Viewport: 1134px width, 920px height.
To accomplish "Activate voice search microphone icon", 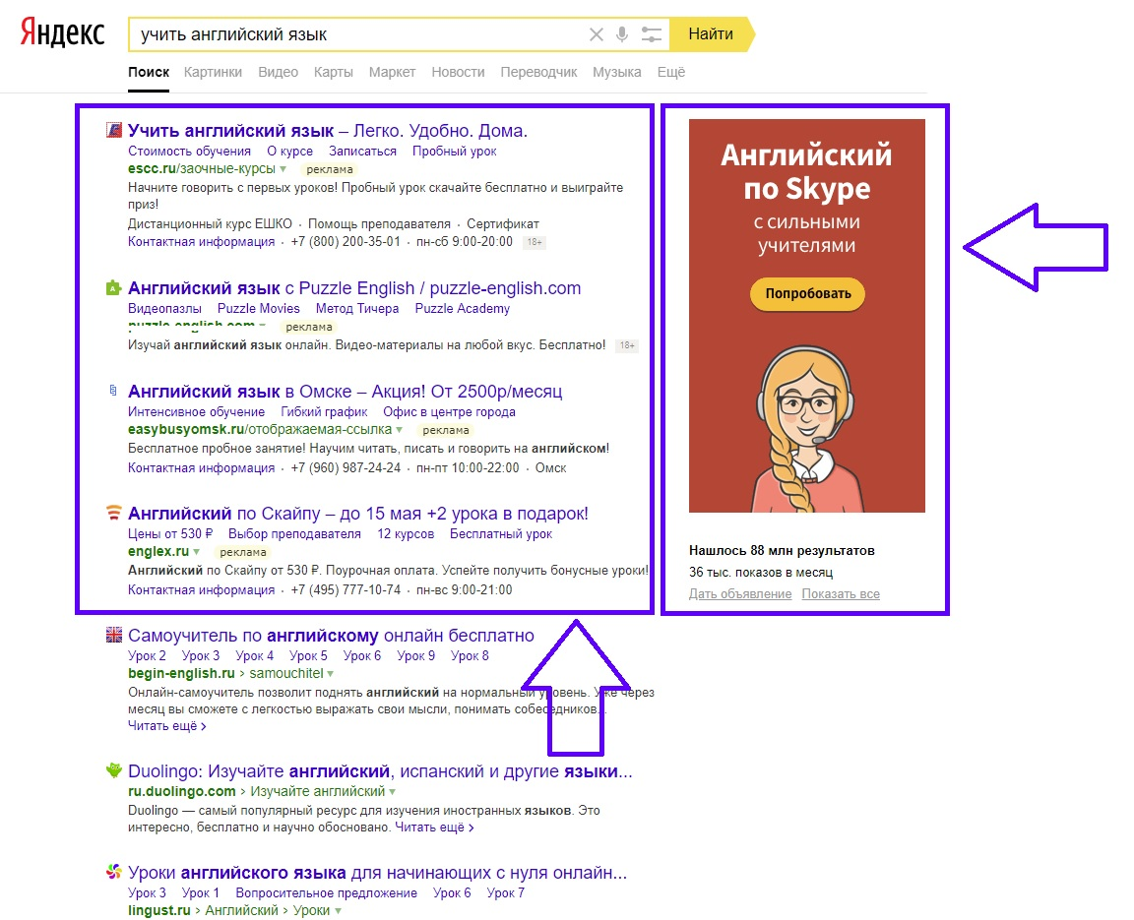I will [x=622, y=34].
